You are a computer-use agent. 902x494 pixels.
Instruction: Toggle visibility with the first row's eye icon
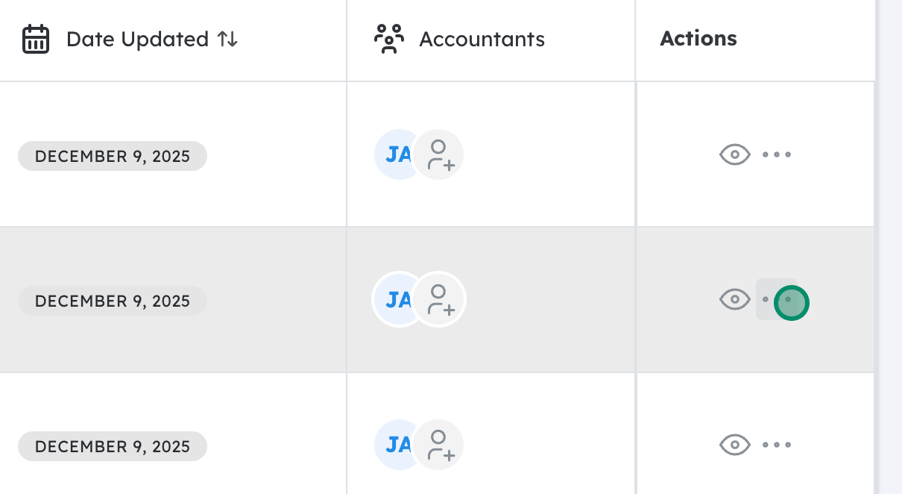[735, 154]
